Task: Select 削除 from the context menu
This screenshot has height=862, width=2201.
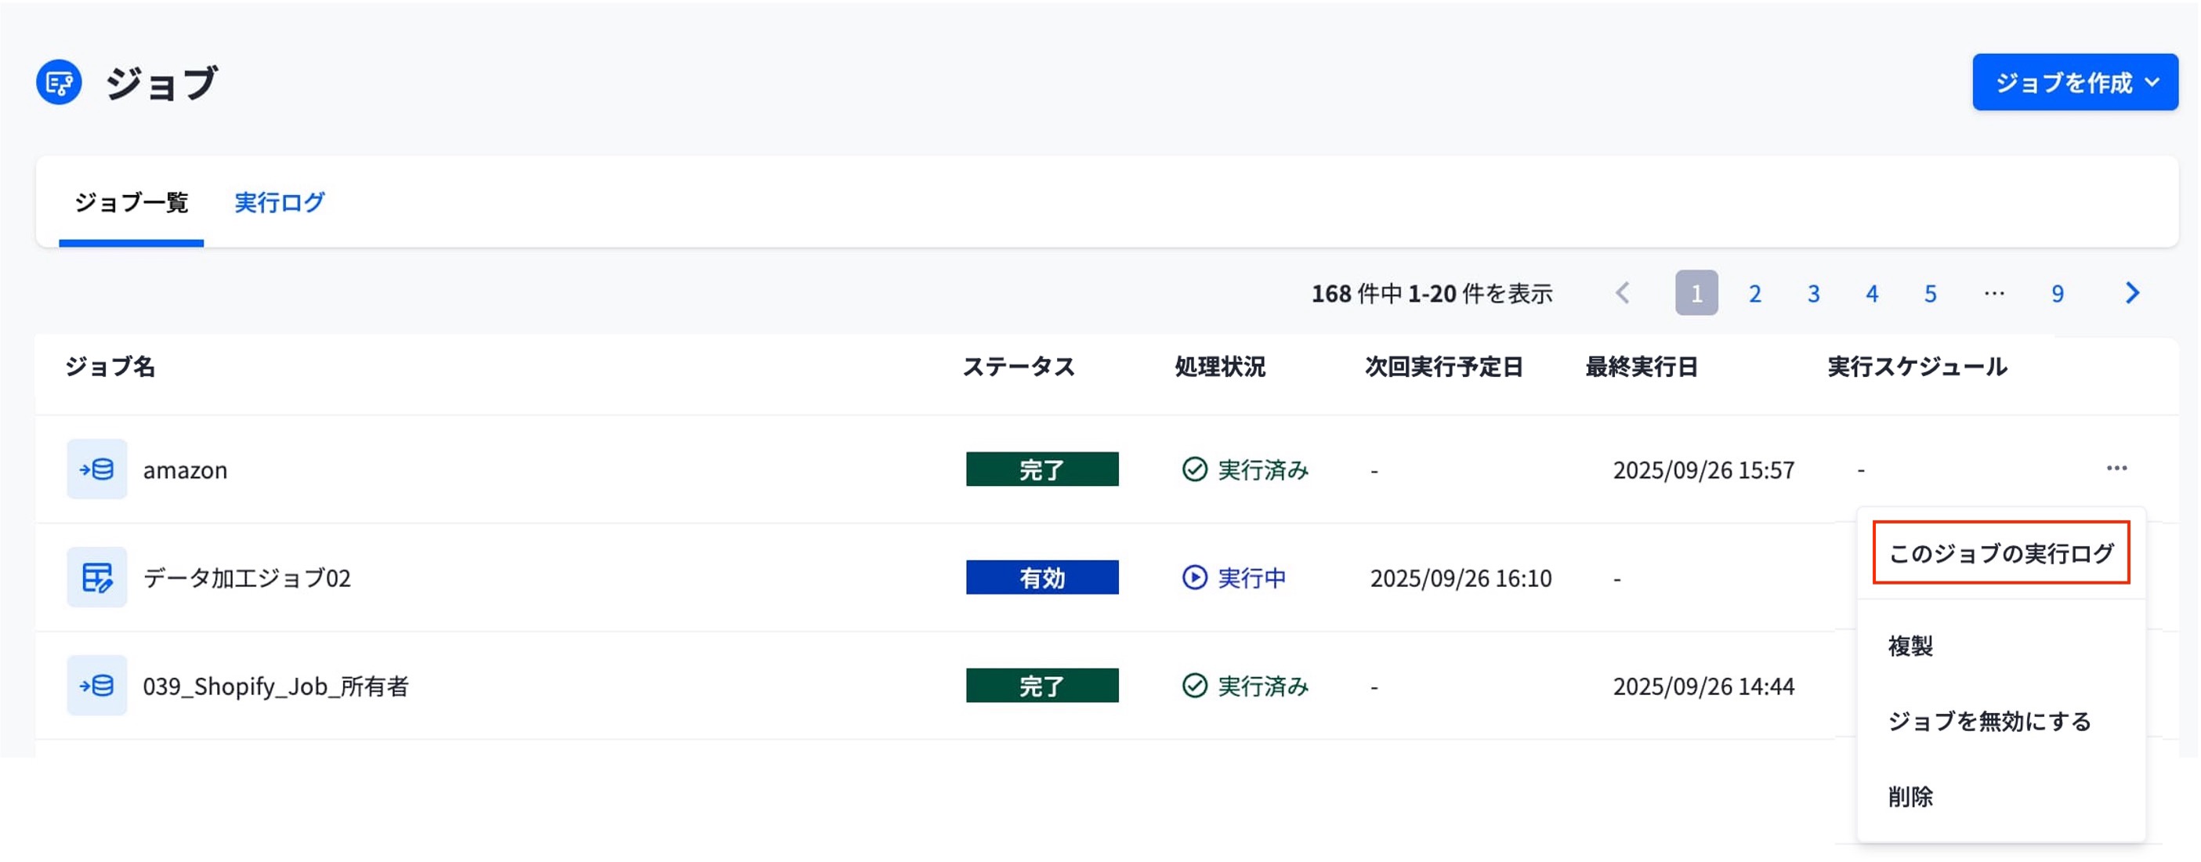Action: tap(1910, 797)
